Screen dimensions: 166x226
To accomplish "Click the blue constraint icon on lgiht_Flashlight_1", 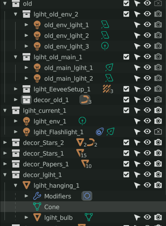I will (100, 132).
